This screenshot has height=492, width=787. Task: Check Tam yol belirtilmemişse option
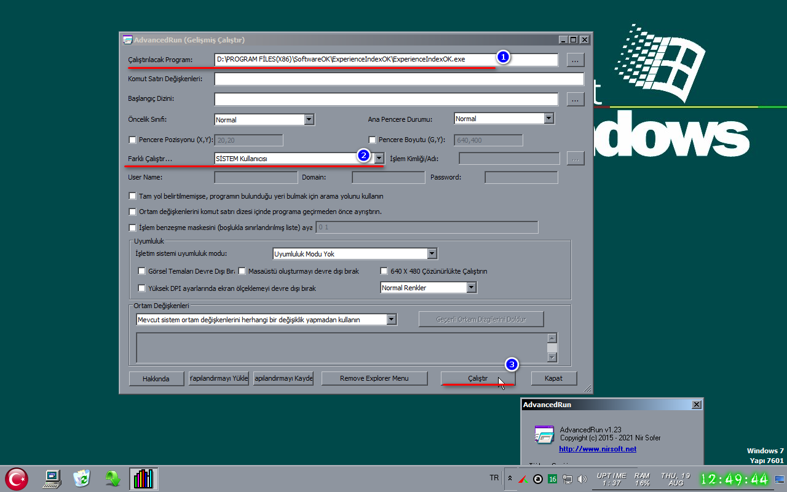point(132,196)
